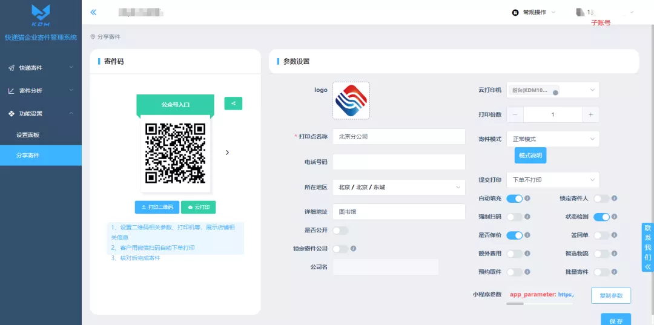The image size is (654, 325).
Task: Enable the 批量寄件 switch
Action: coord(601,272)
